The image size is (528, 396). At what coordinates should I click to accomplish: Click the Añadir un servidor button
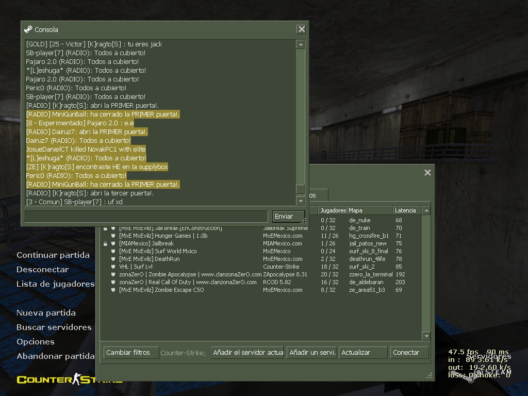[312, 353]
